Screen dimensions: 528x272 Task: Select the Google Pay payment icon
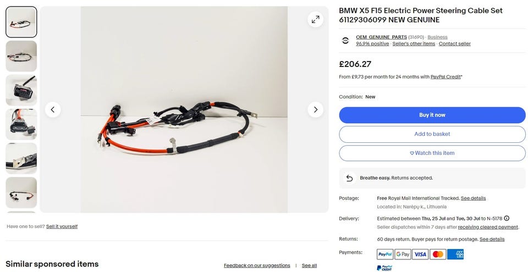[403, 254]
